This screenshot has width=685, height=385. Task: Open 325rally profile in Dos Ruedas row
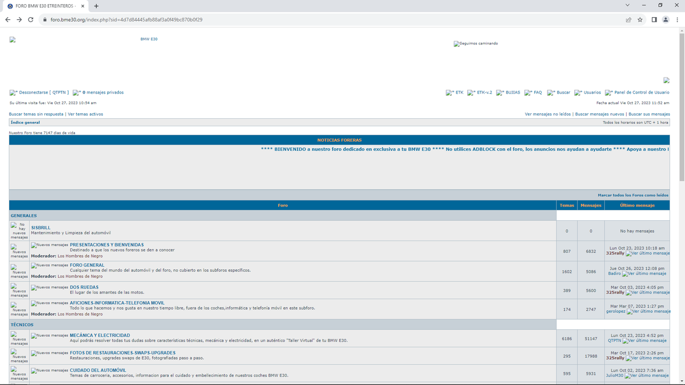(x=615, y=292)
